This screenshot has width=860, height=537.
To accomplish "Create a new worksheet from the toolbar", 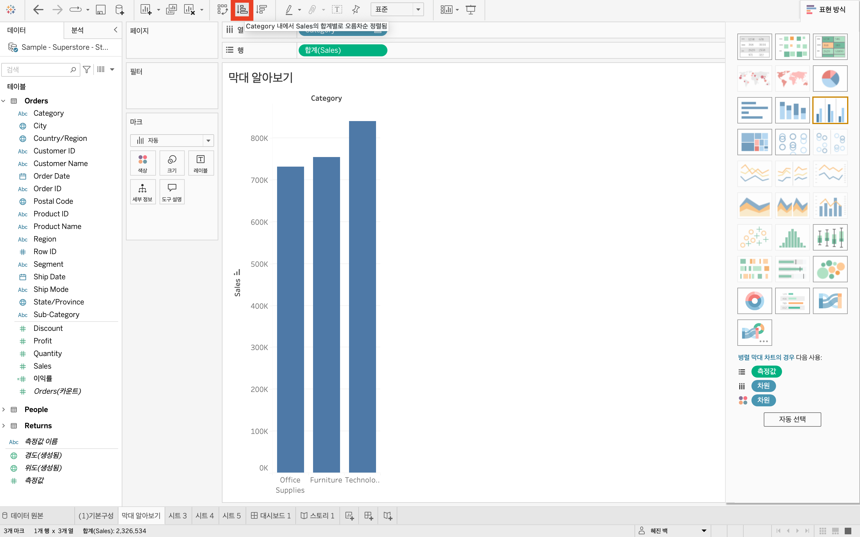I will (x=146, y=10).
